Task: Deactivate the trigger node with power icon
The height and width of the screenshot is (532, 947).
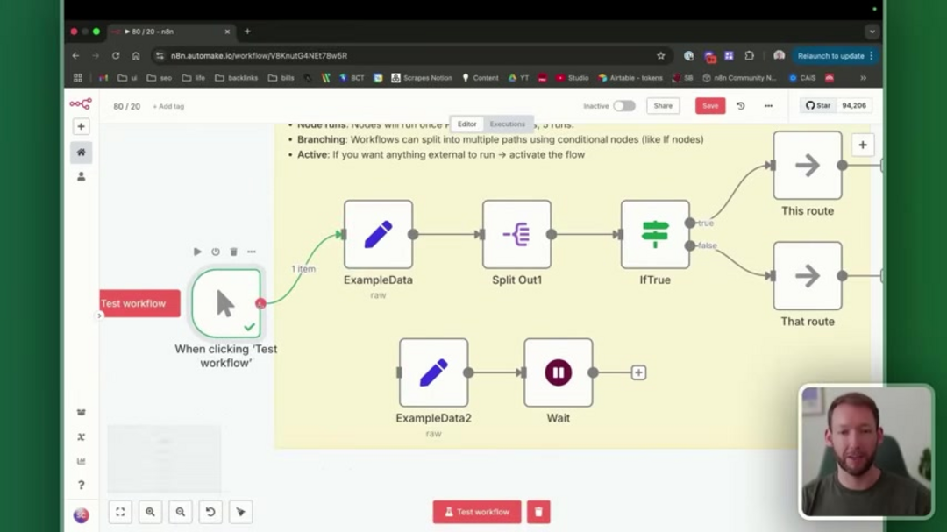Action: click(215, 252)
